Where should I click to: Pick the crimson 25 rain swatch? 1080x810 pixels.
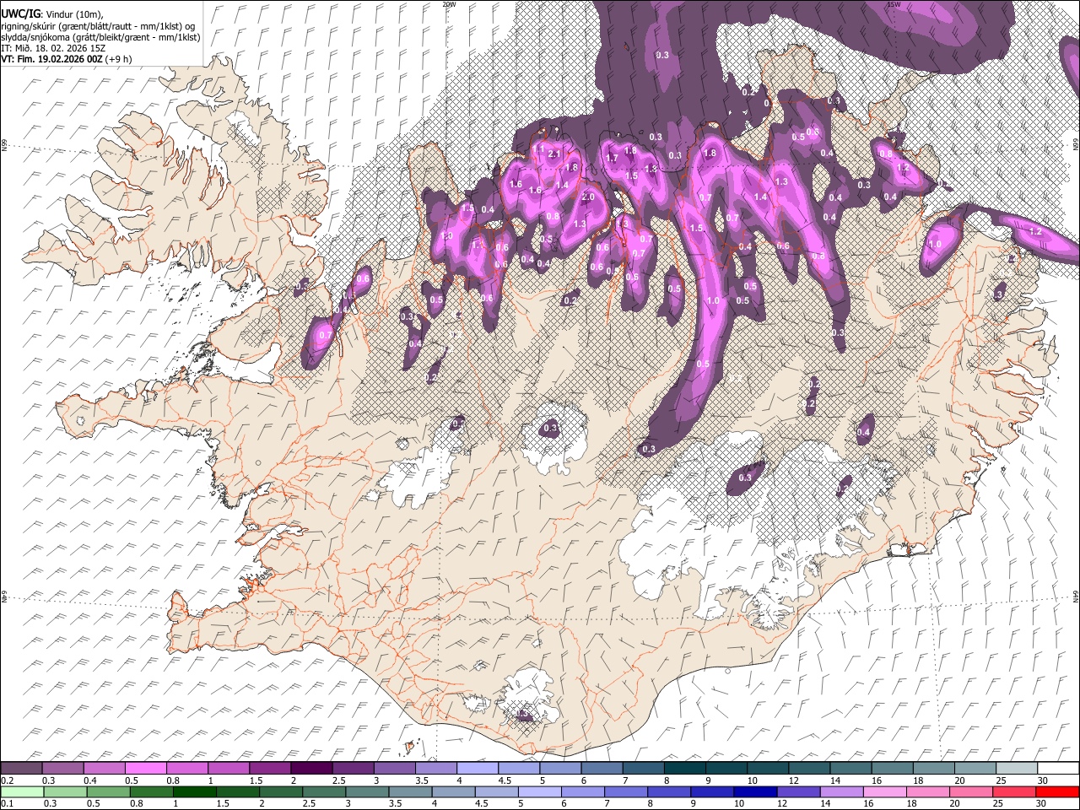click(x=1013, y=791)
